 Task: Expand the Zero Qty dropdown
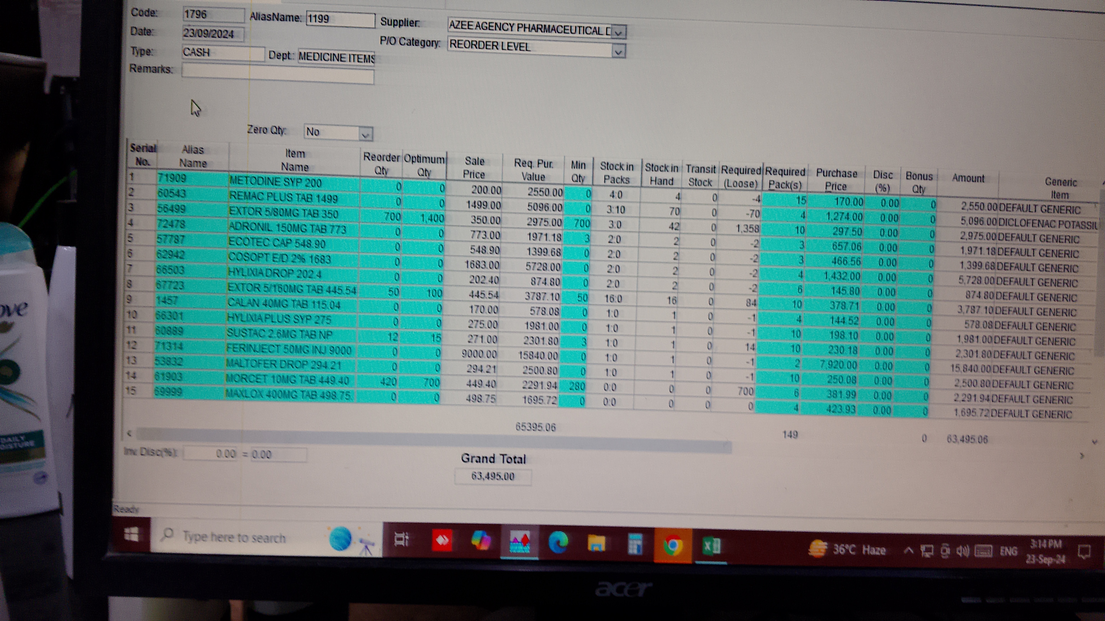click(365, 135)
